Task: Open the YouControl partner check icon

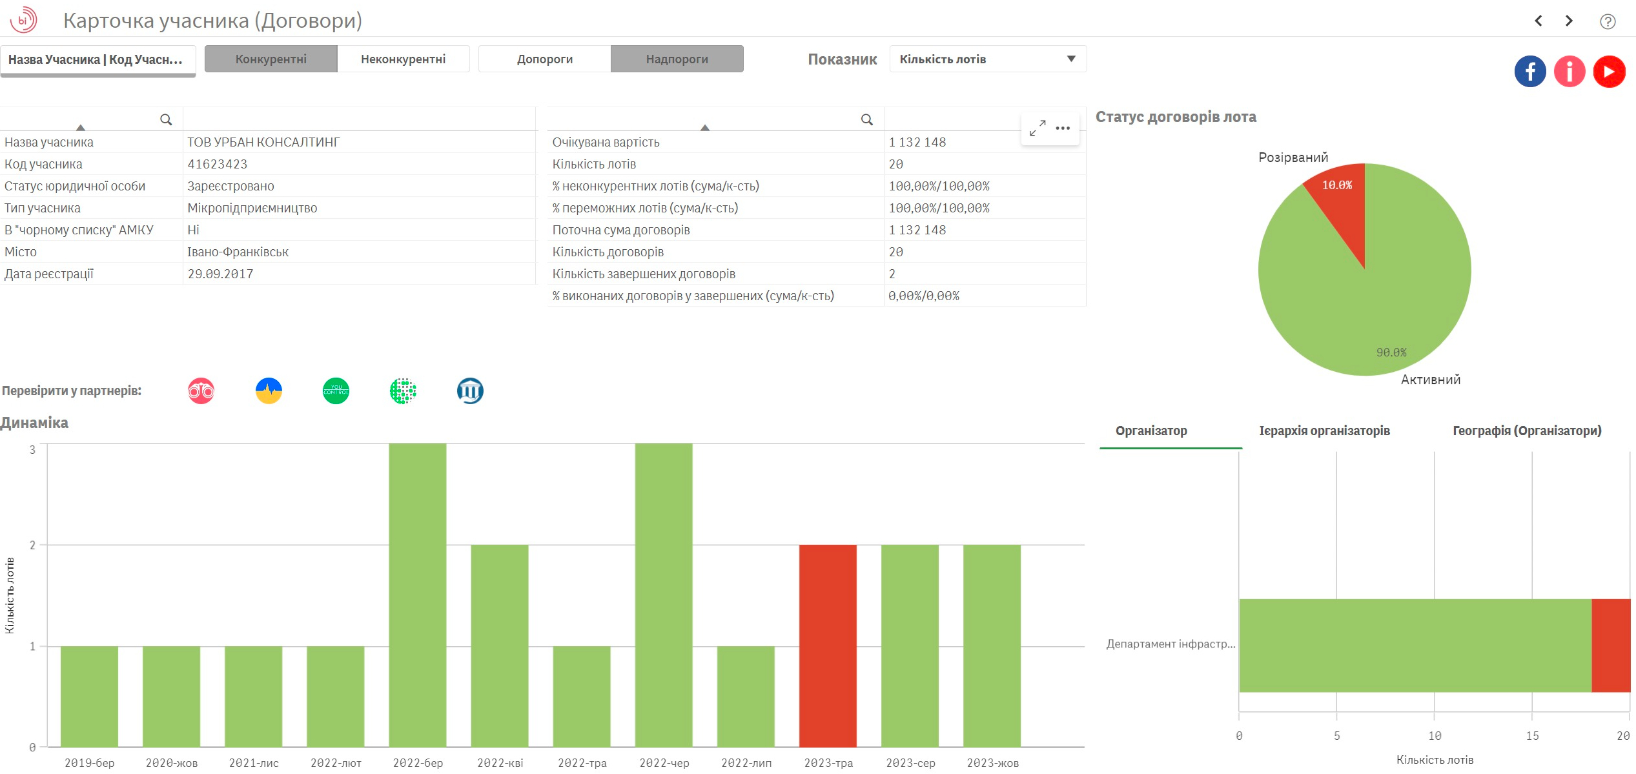Action: click(x=336, y=391)
